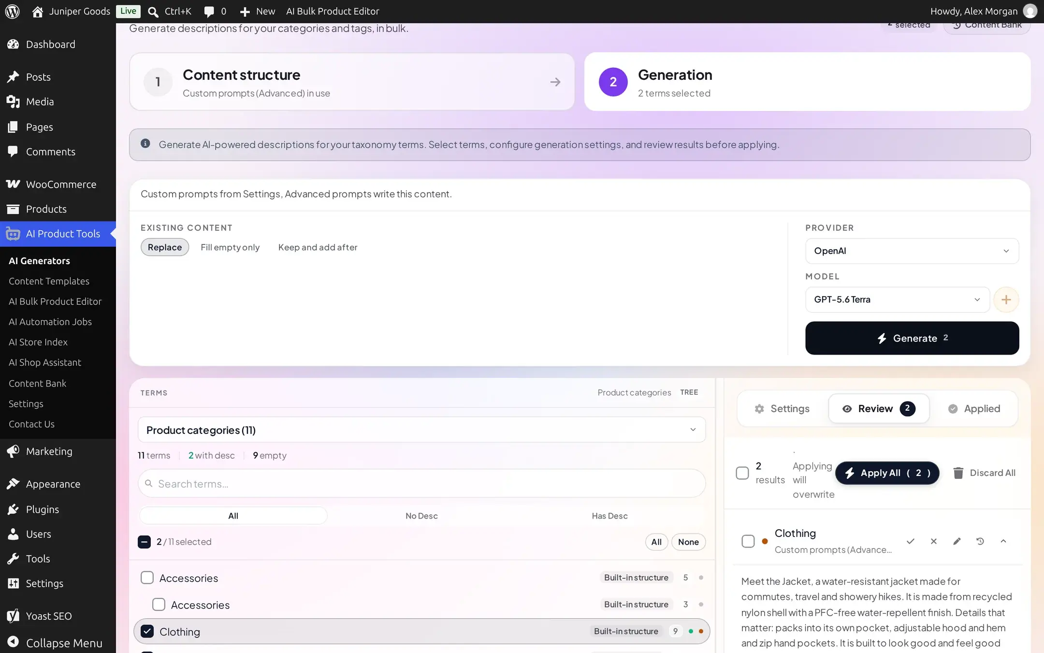
Task: Open the comments bubble in admin bar
Action: click(209, 12)
